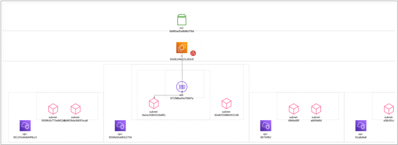This screenshot has width=398, height=145.
Task: Select the purple network interface eni icon
Action: tap(182, 86)
